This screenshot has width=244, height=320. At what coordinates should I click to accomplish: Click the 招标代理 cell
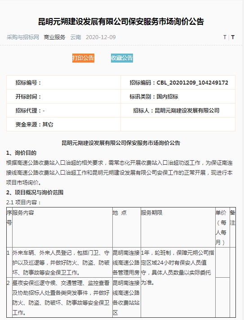(x=63, y=110)
